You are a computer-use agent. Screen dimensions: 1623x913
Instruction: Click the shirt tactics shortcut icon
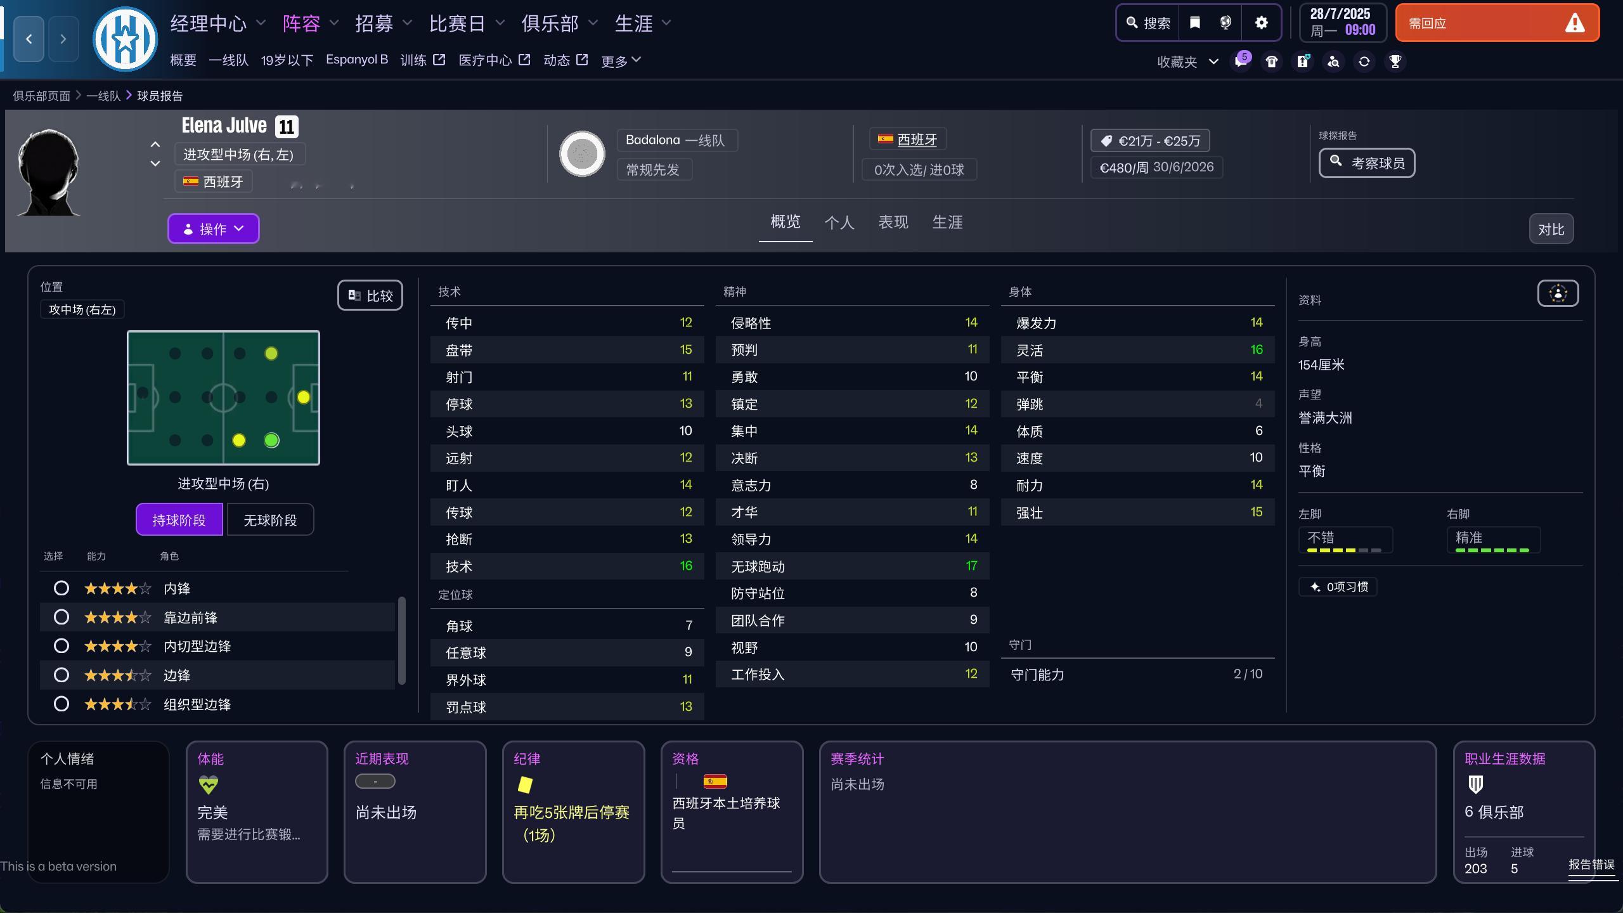pyautogui.click(x=1271, y=61)
